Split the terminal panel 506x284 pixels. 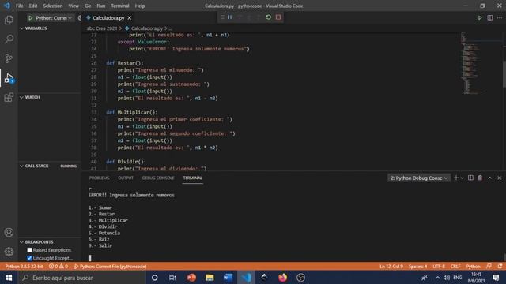pos(470,177)
